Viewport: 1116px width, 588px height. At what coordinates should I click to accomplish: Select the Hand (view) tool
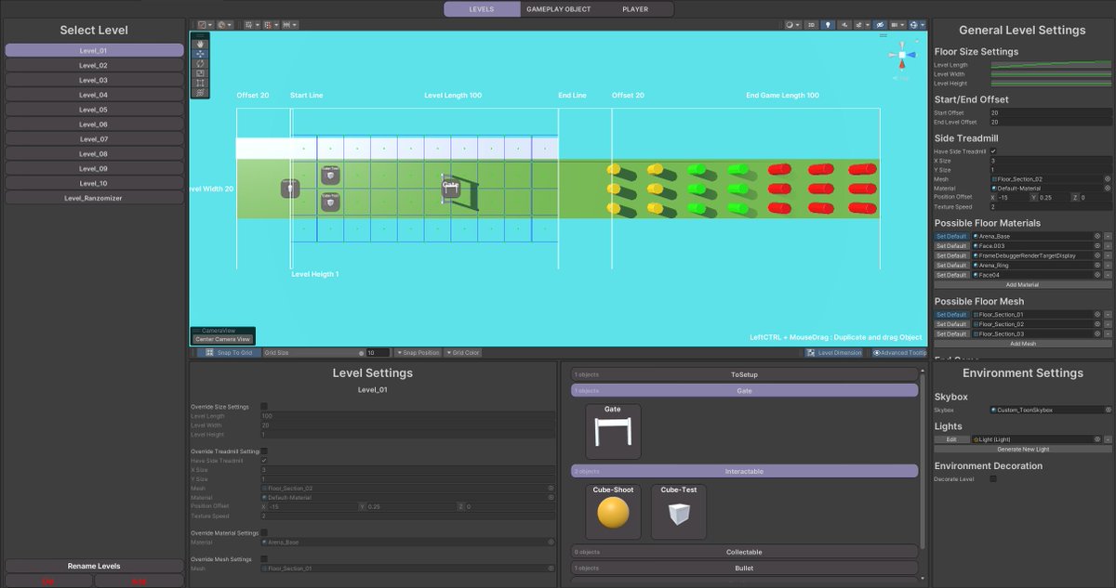click(200, 44)
